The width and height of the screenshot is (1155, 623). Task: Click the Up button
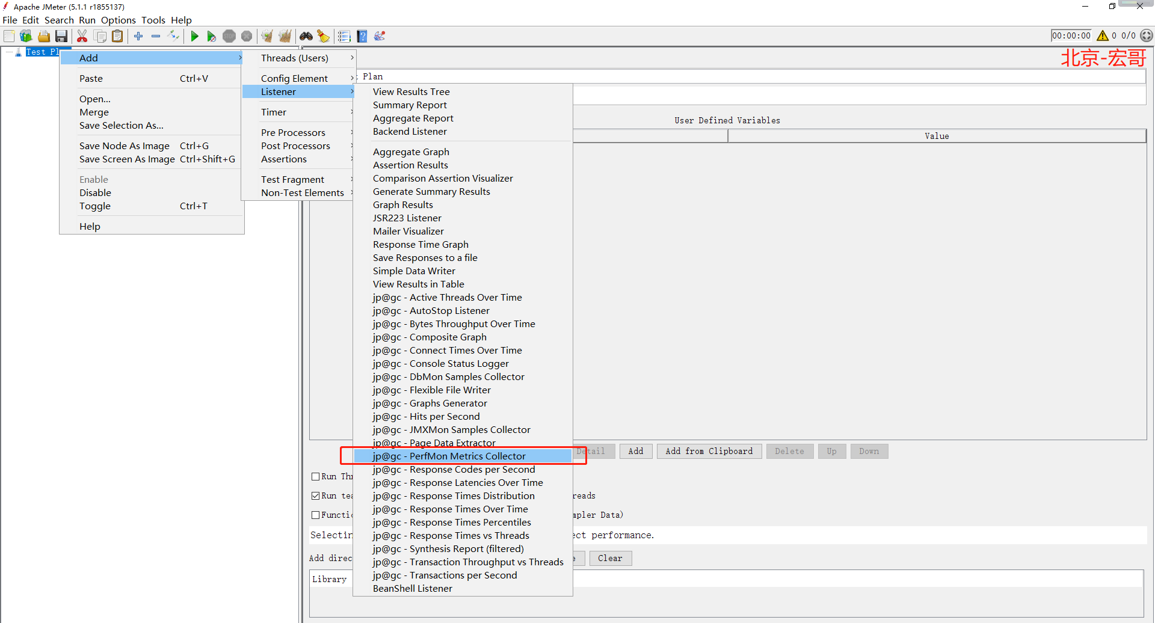[x=831, y=451]
